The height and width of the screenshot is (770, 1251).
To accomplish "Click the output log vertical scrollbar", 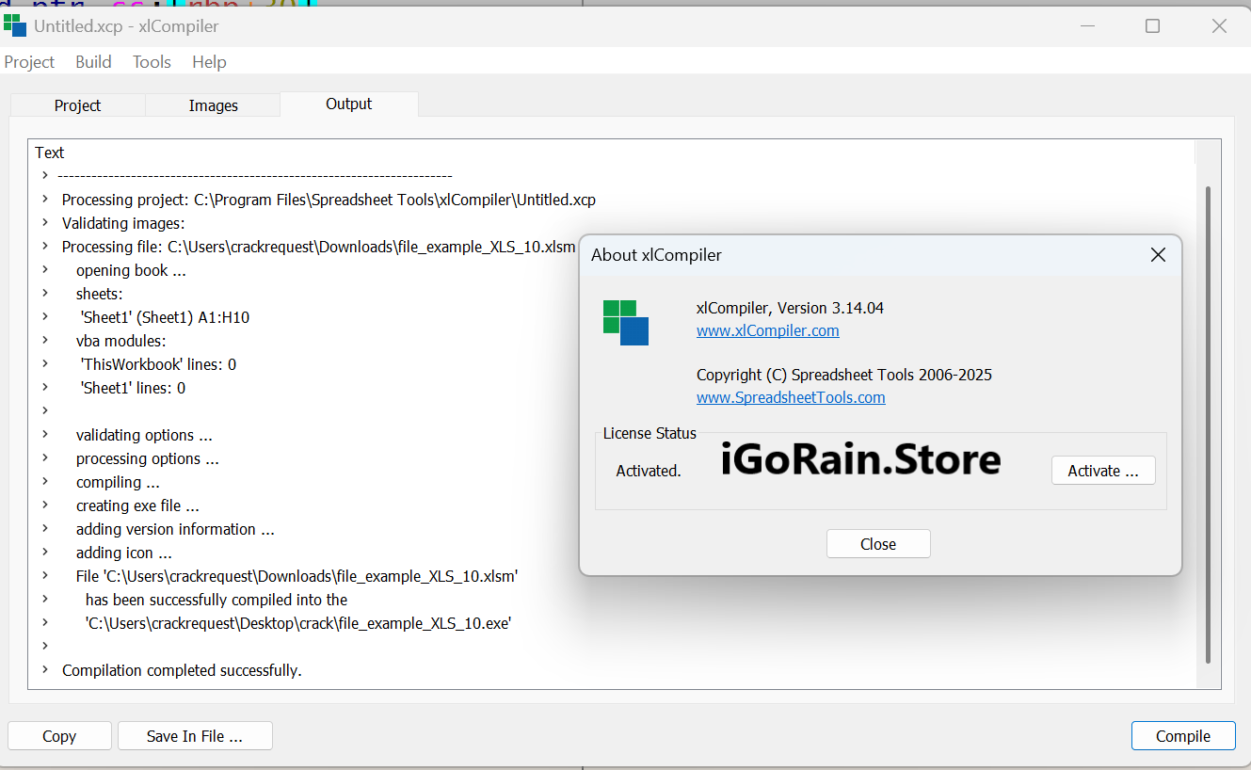I will 1208,424.
